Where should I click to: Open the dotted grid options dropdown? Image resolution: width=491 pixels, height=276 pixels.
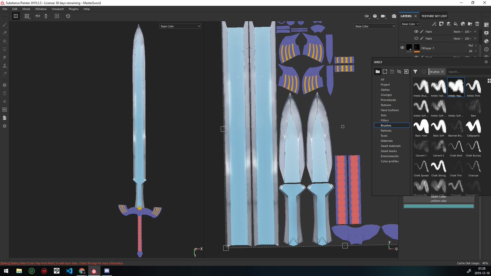[27, 16]
